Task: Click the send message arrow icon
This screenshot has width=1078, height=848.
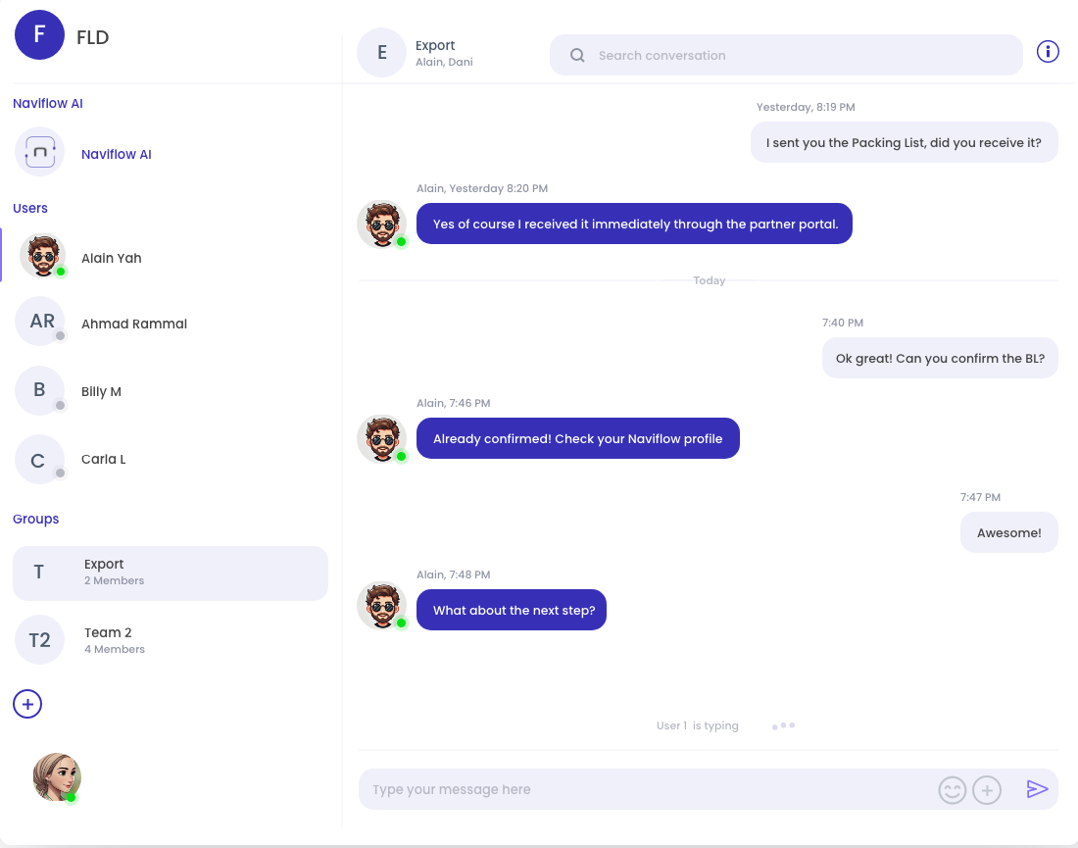Action: click(1037, 789)
